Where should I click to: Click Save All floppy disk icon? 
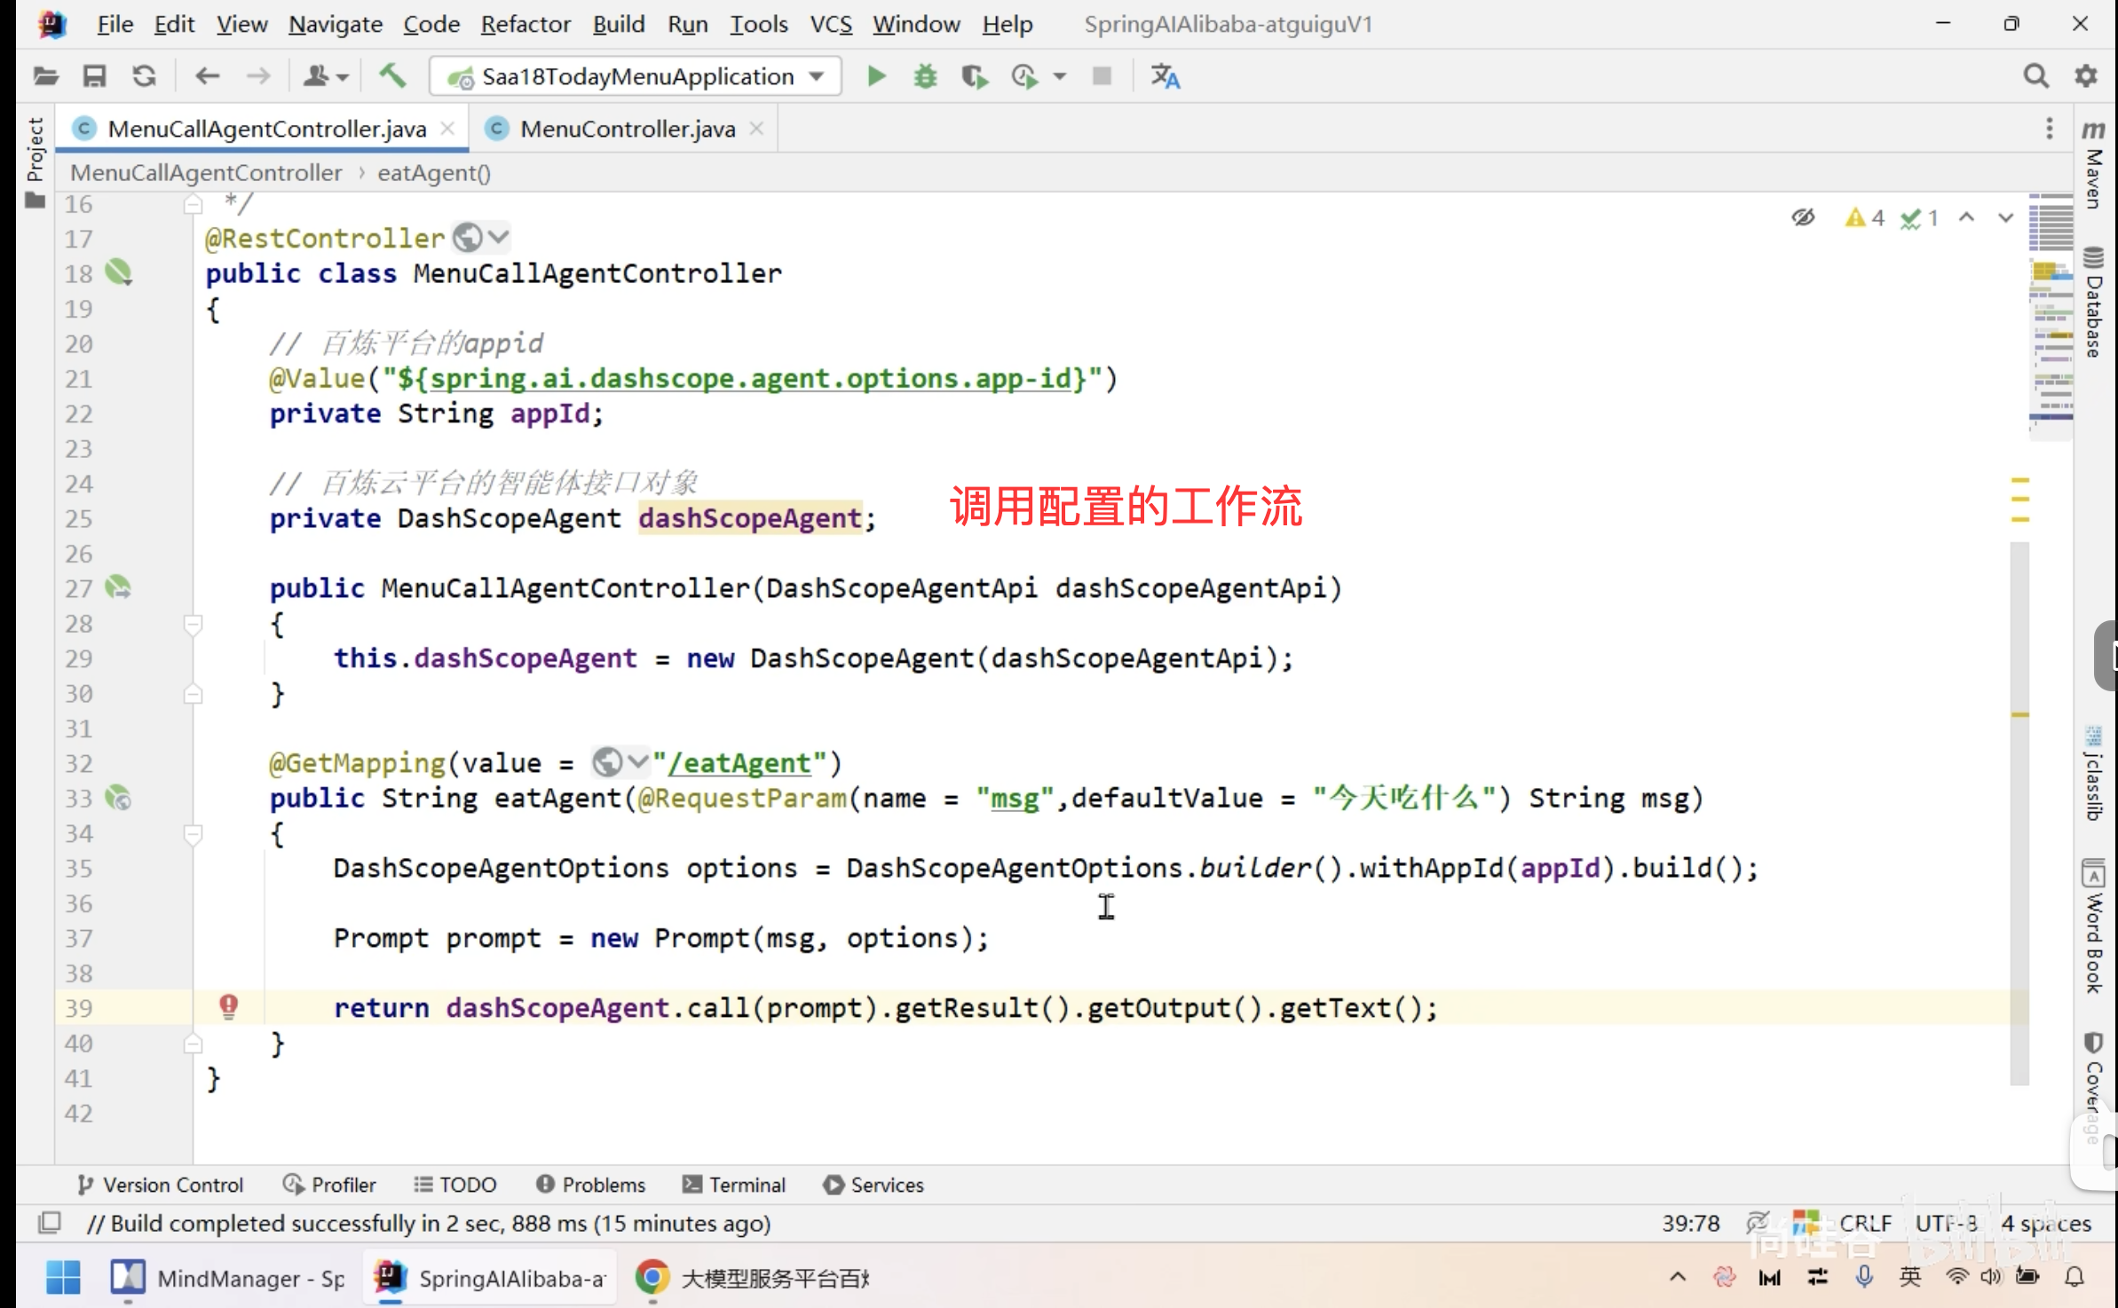tap(94, 76)
